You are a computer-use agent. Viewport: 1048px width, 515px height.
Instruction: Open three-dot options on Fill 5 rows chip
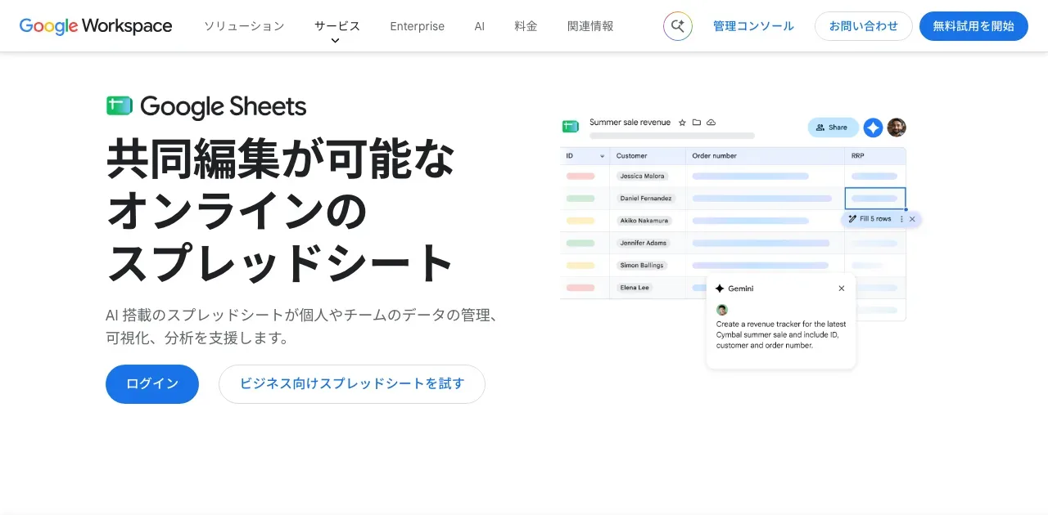(901, 219)
